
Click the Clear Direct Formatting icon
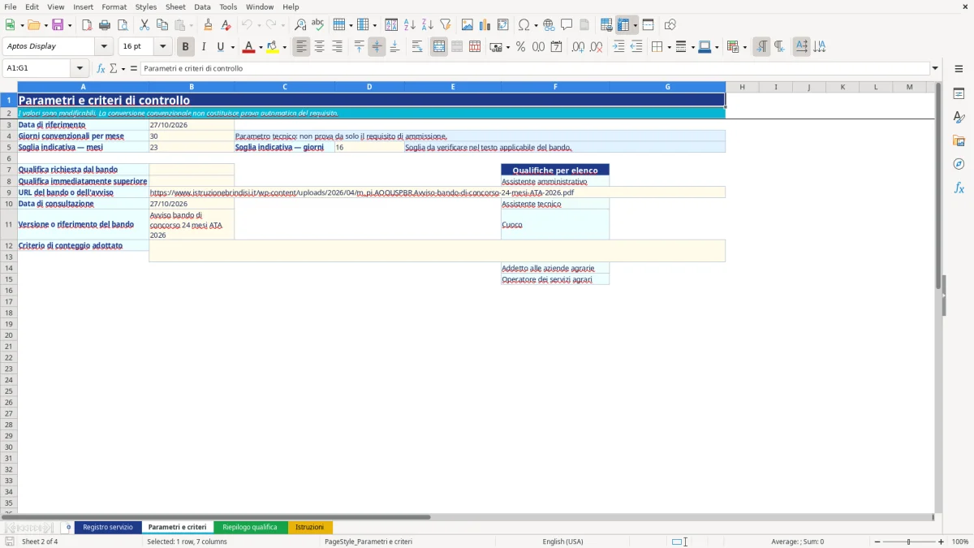(226, 25)
